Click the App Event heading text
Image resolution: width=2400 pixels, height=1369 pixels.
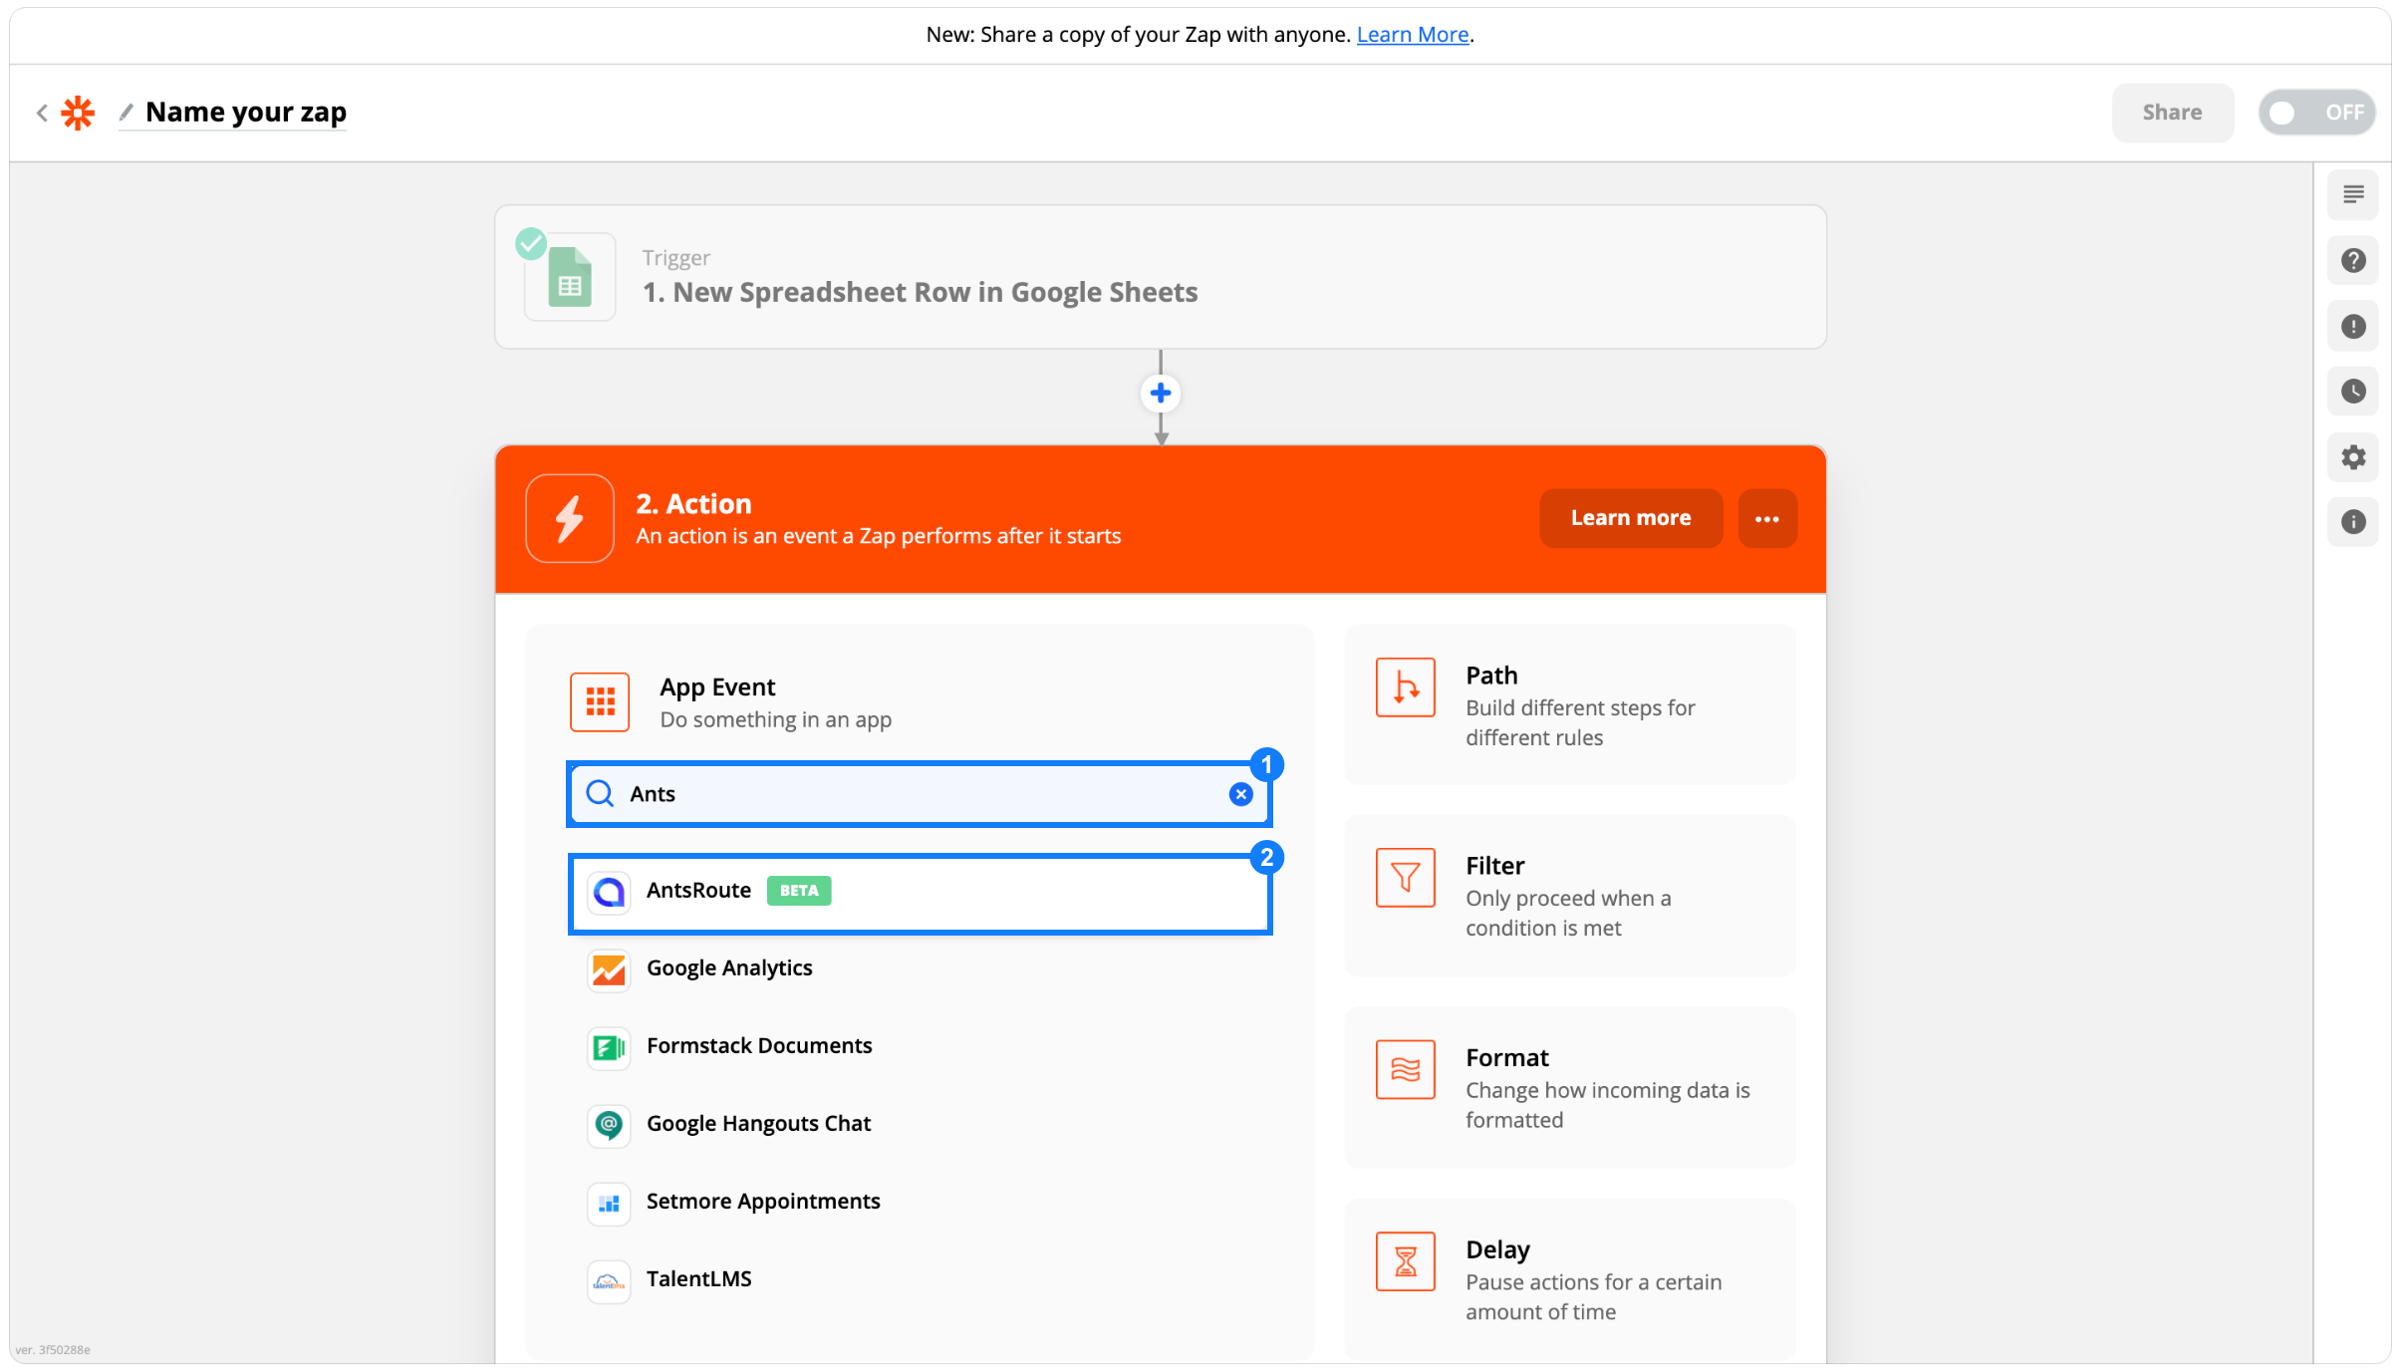pos(717,687)
